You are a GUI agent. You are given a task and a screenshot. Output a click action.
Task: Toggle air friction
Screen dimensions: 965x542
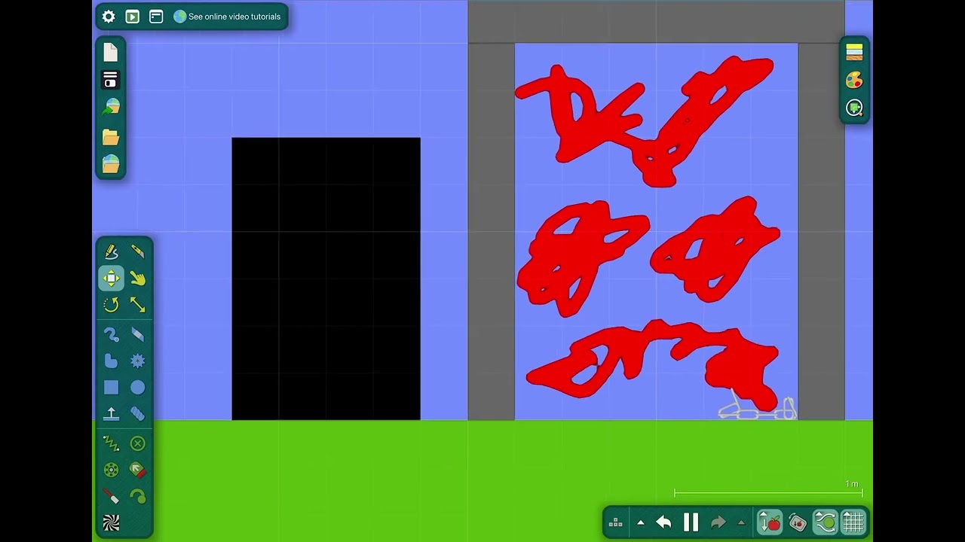(x=826, y=522)
